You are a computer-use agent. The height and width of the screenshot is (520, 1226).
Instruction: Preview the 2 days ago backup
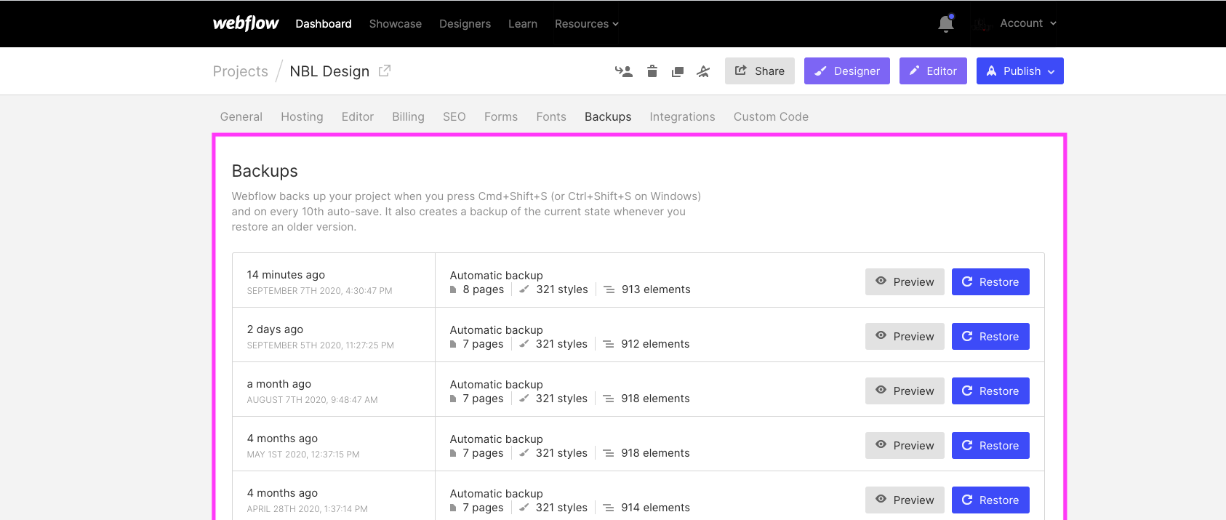click(x=905, y=337)
